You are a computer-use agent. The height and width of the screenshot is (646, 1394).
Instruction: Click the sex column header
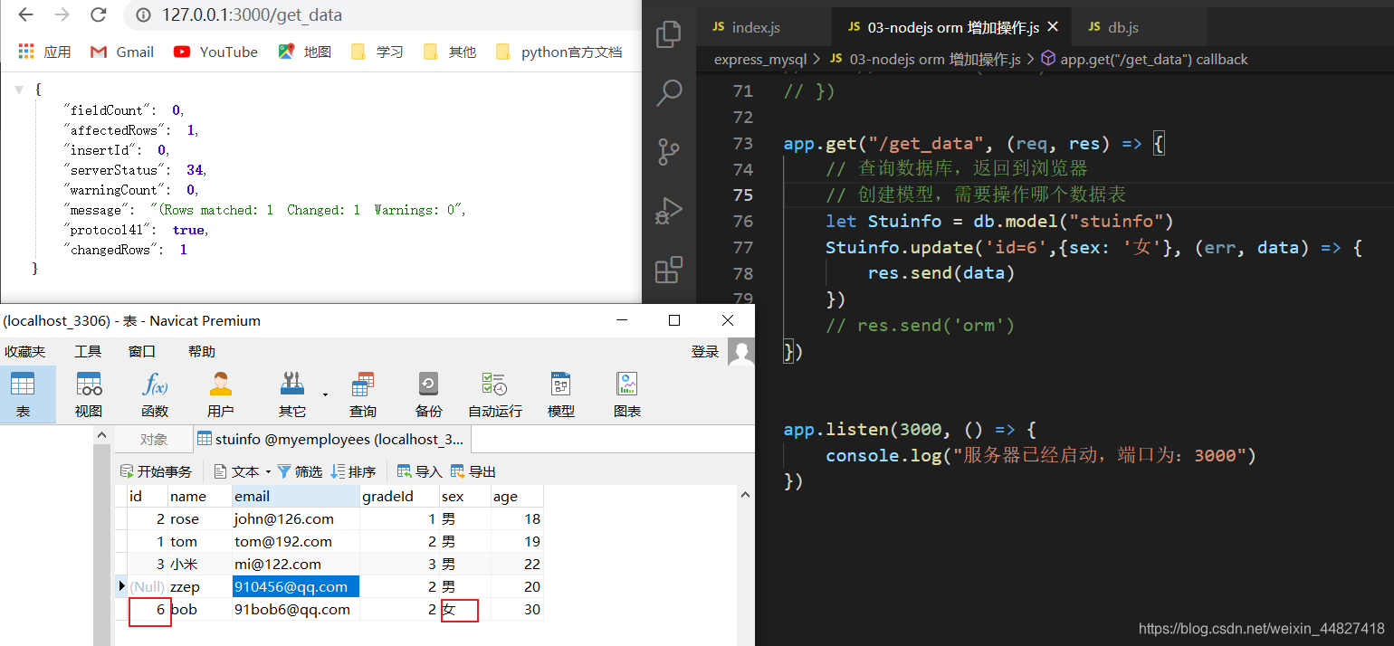pos(465,496)
